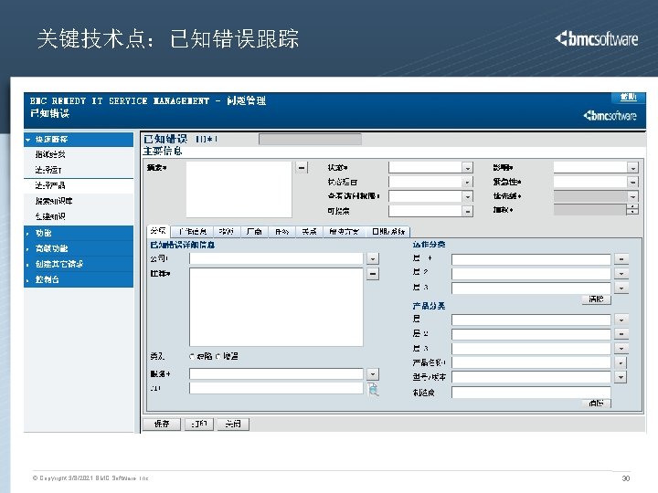
Task: Switch to the 关系 tab
Action: (x=309, y=231)
